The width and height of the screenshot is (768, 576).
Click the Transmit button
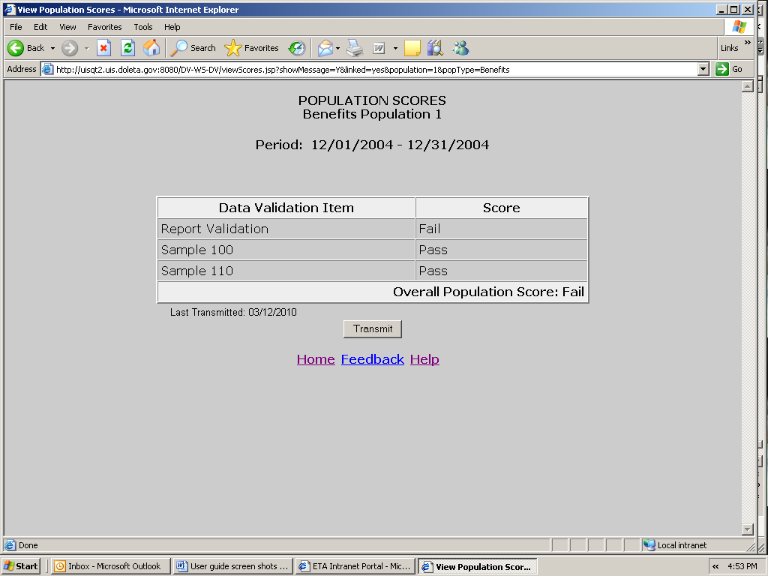(373, 328)
